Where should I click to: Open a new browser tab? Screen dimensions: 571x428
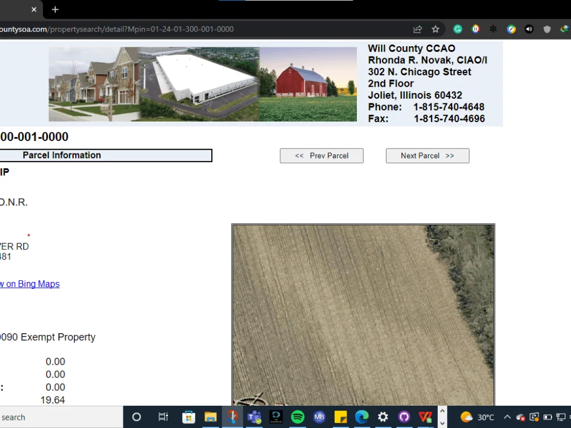(x=55, y=10)
